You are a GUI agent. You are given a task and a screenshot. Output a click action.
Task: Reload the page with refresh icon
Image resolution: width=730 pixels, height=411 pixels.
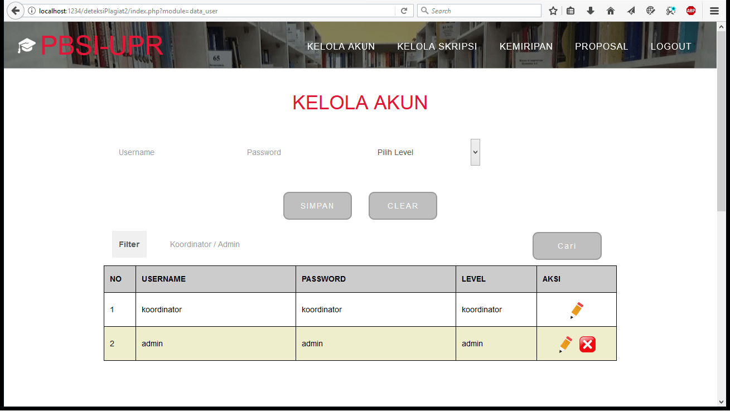404,11
